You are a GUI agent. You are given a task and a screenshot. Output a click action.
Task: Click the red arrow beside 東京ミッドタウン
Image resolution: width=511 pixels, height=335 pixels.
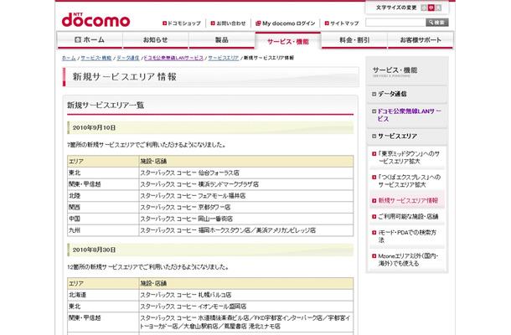pyautogui.click(x=374, y=154)
